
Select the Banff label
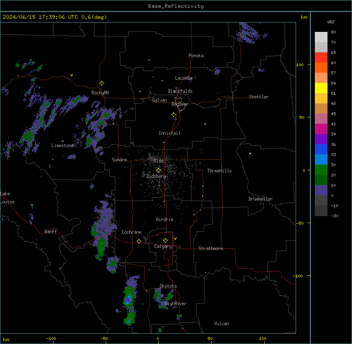pyautogui.click(x=51, y=232)
